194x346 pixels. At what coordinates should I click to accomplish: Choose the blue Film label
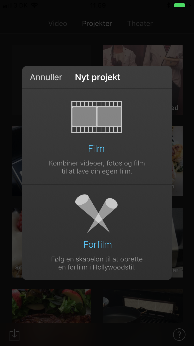coord(96,149)
